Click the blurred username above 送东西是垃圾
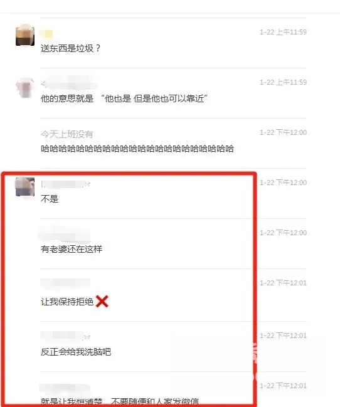 click(47, 34)
